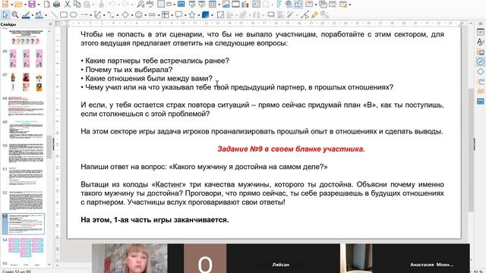Select slide 54 thumbnail
486x273 pixels.
(26, 247)
